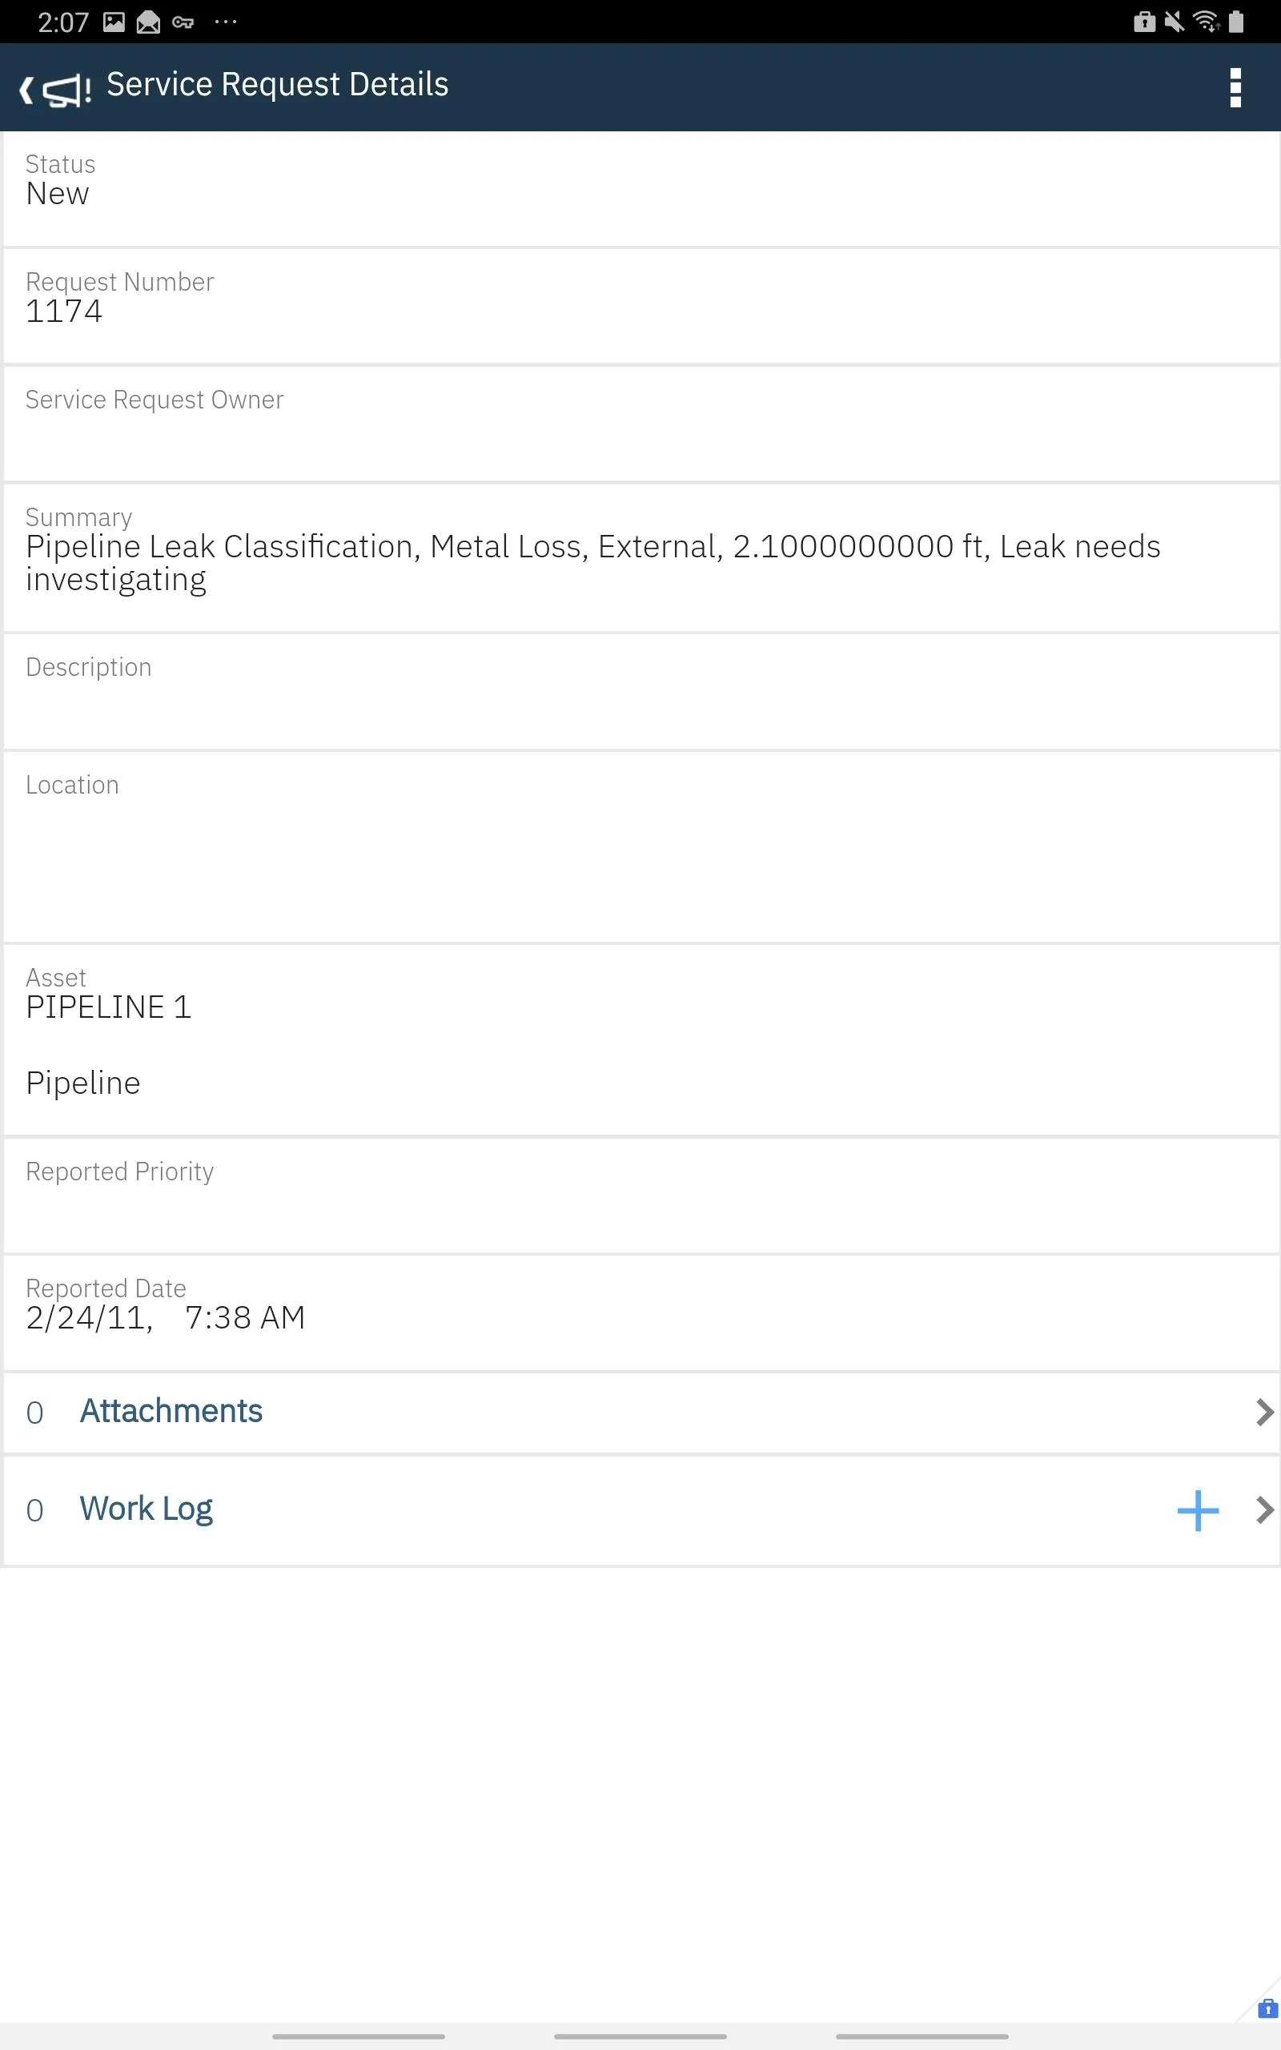The width and height of the screenshot is (1281, 2050).
Task: Edit the empty Location field
Action: pos(339,847)
